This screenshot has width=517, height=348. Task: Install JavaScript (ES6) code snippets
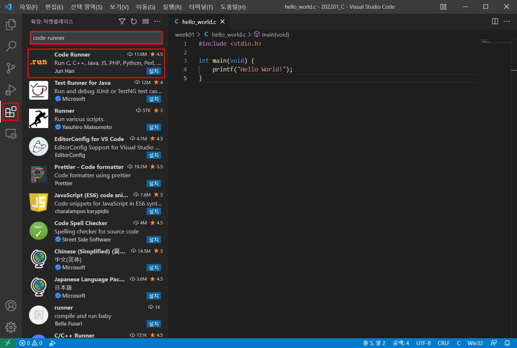(154, 211)
